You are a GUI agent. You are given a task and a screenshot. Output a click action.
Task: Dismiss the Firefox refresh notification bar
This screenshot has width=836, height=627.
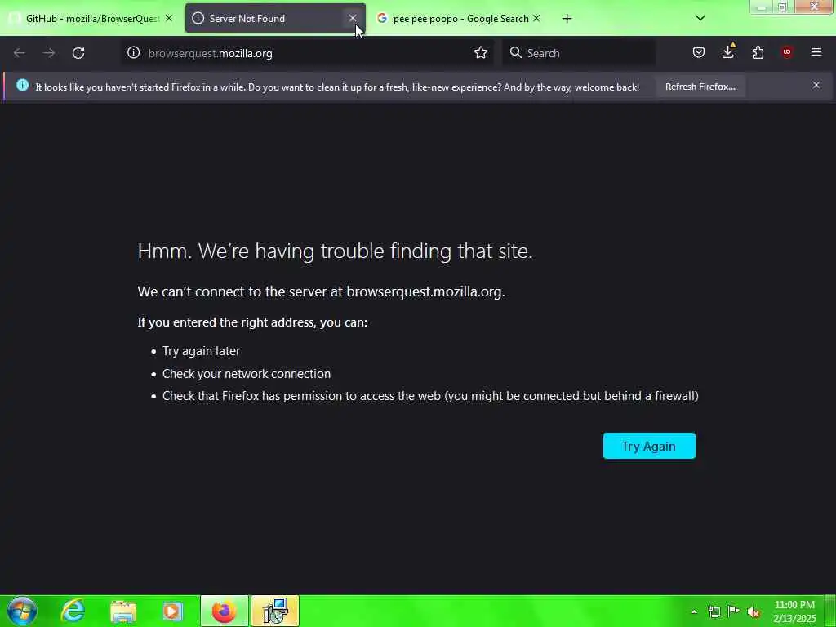(816, 85)
